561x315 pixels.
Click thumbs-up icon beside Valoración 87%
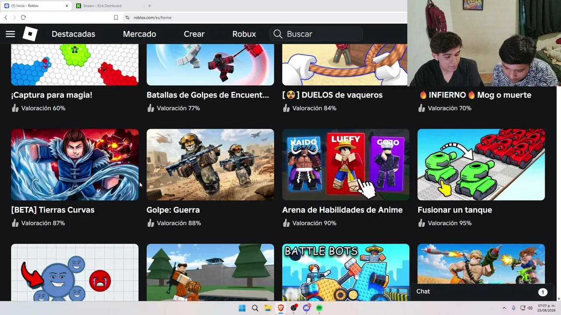[15, 223]
